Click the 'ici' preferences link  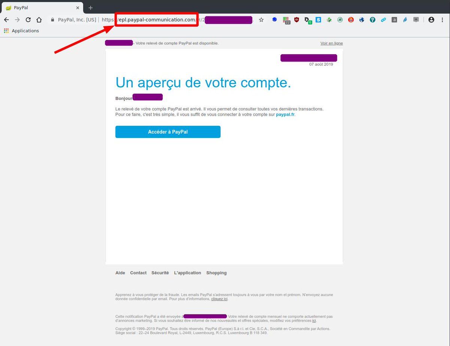[x=314, y=321]
